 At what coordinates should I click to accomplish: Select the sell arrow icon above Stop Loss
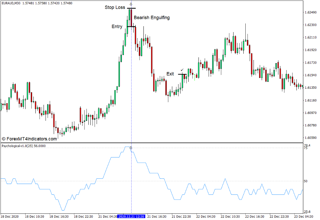click(x=131, y=4)
